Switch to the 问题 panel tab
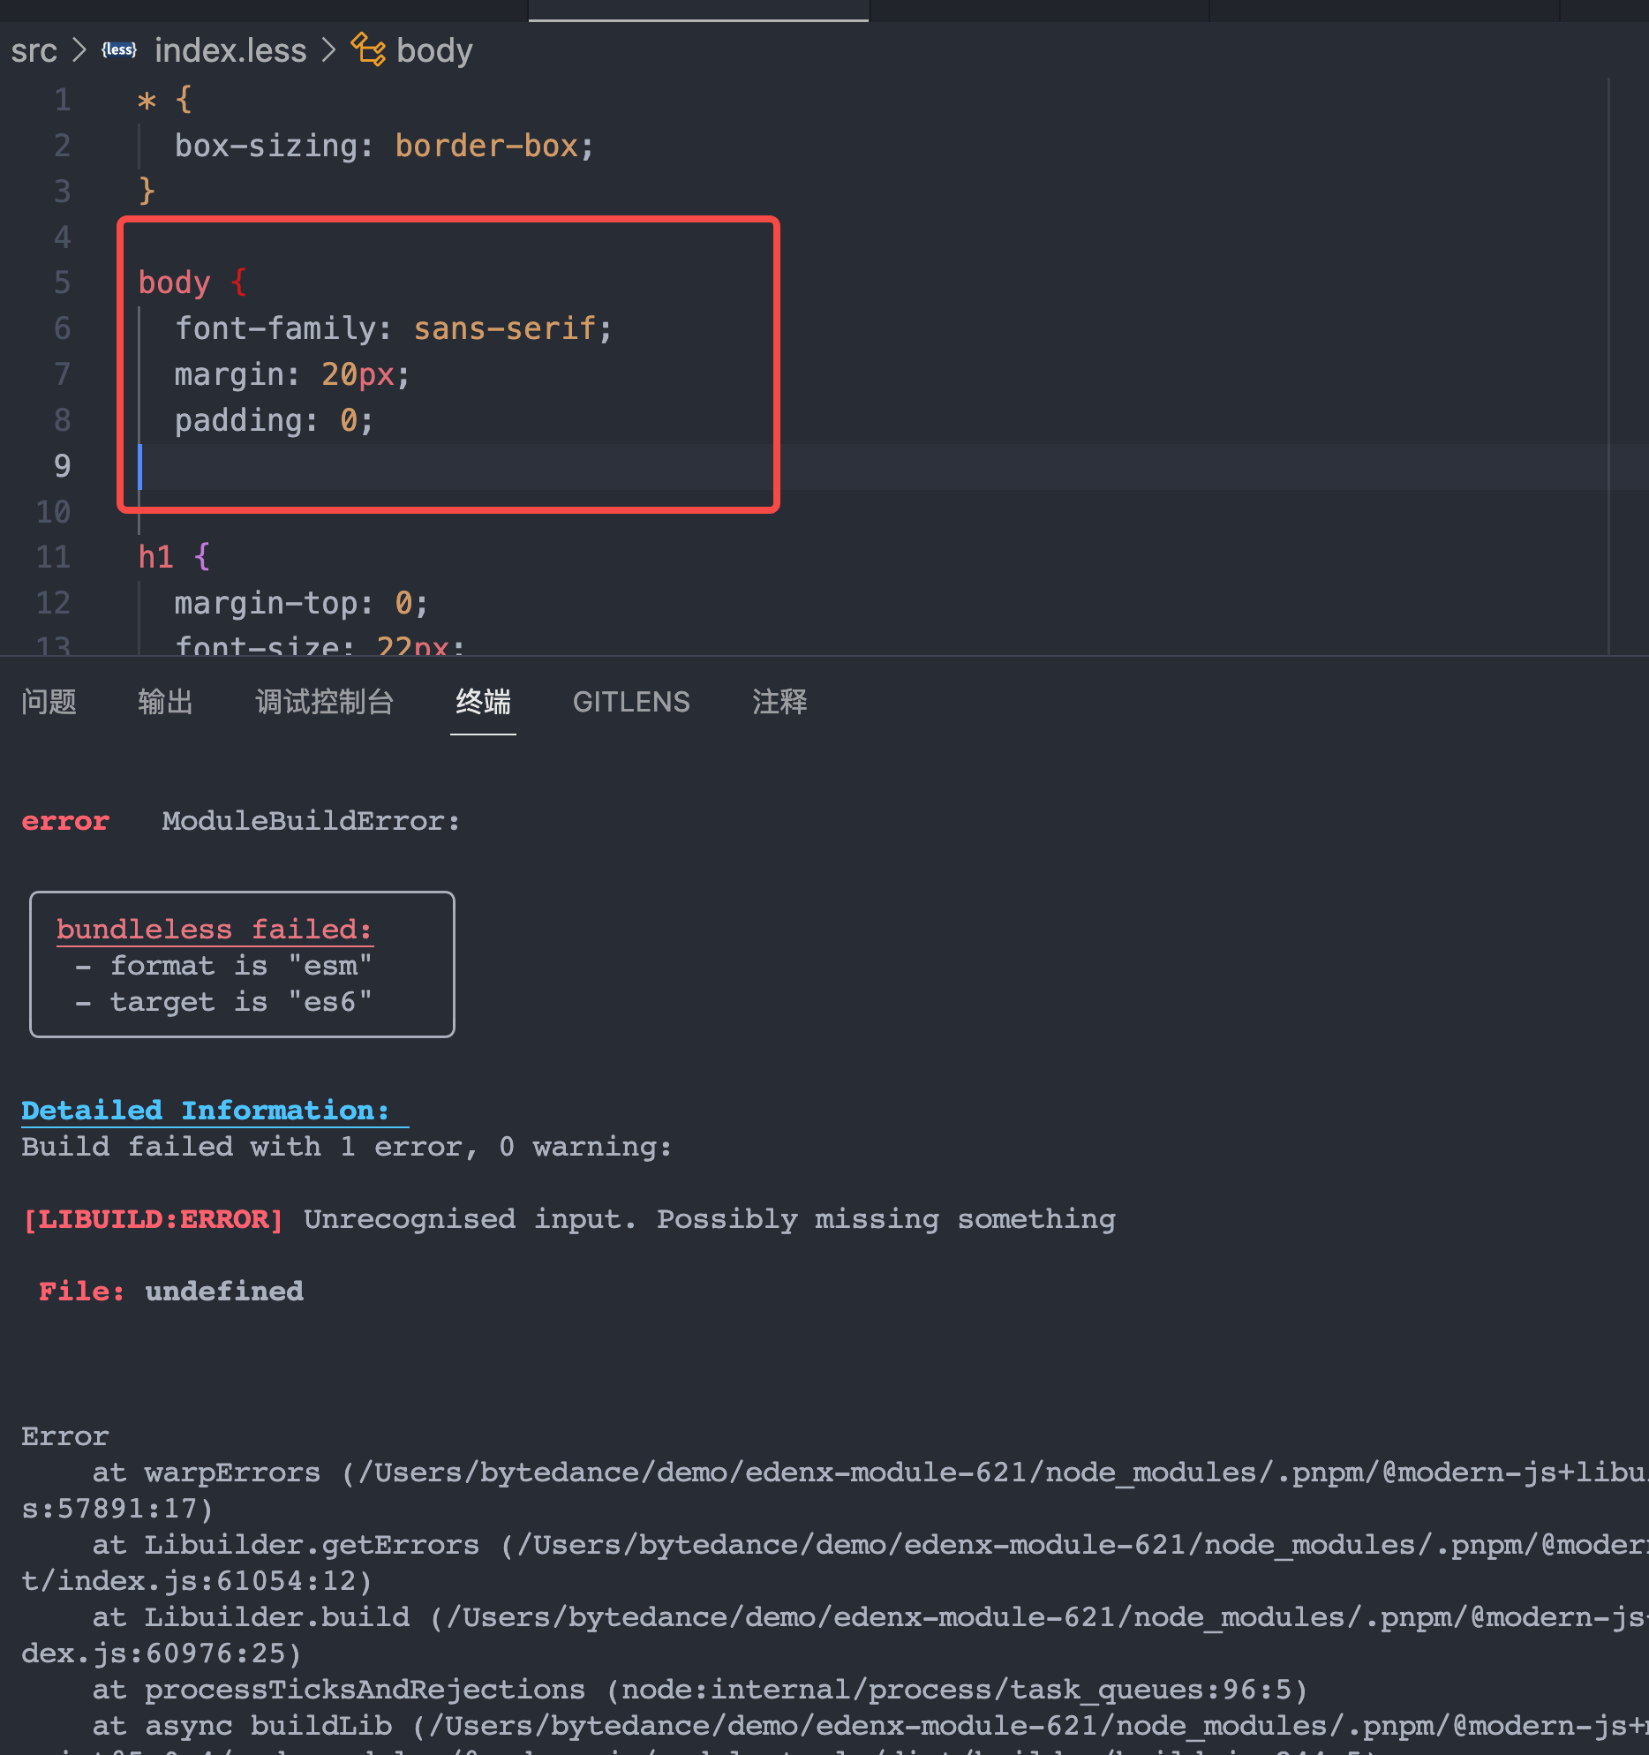 [x=50, y=702]
